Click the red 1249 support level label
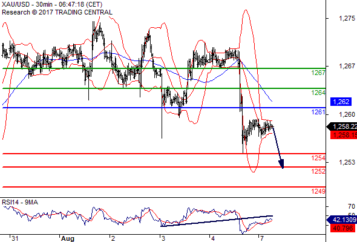 [x=318, y=191]
